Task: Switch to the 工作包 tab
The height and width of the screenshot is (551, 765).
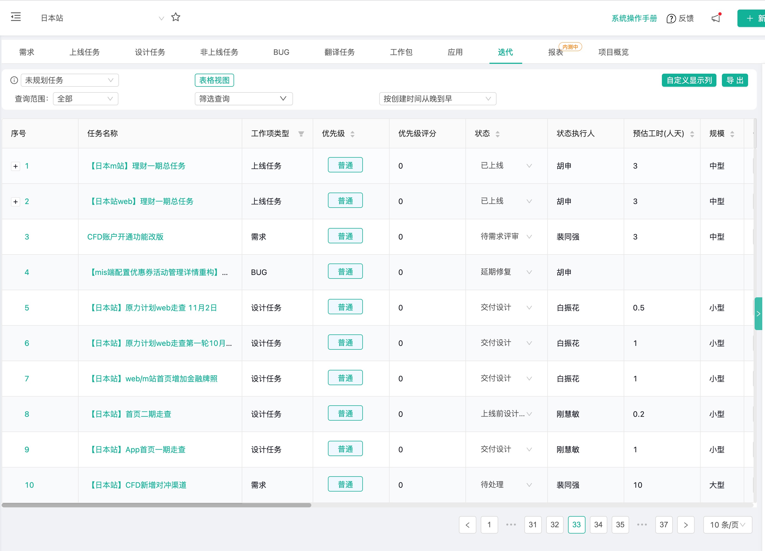Action: (401, 52)
